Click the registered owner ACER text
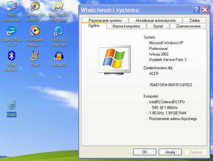Image resolution: width=213 pixels, height=161 pixels. click(154, 74)
